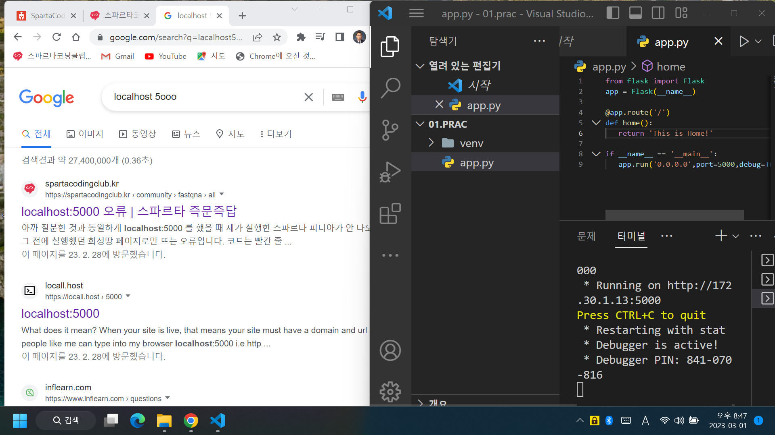Screen dimensions: 775x435
Task: Open the Manage gear menu in VS Code
Action: (x=390, y=392)
